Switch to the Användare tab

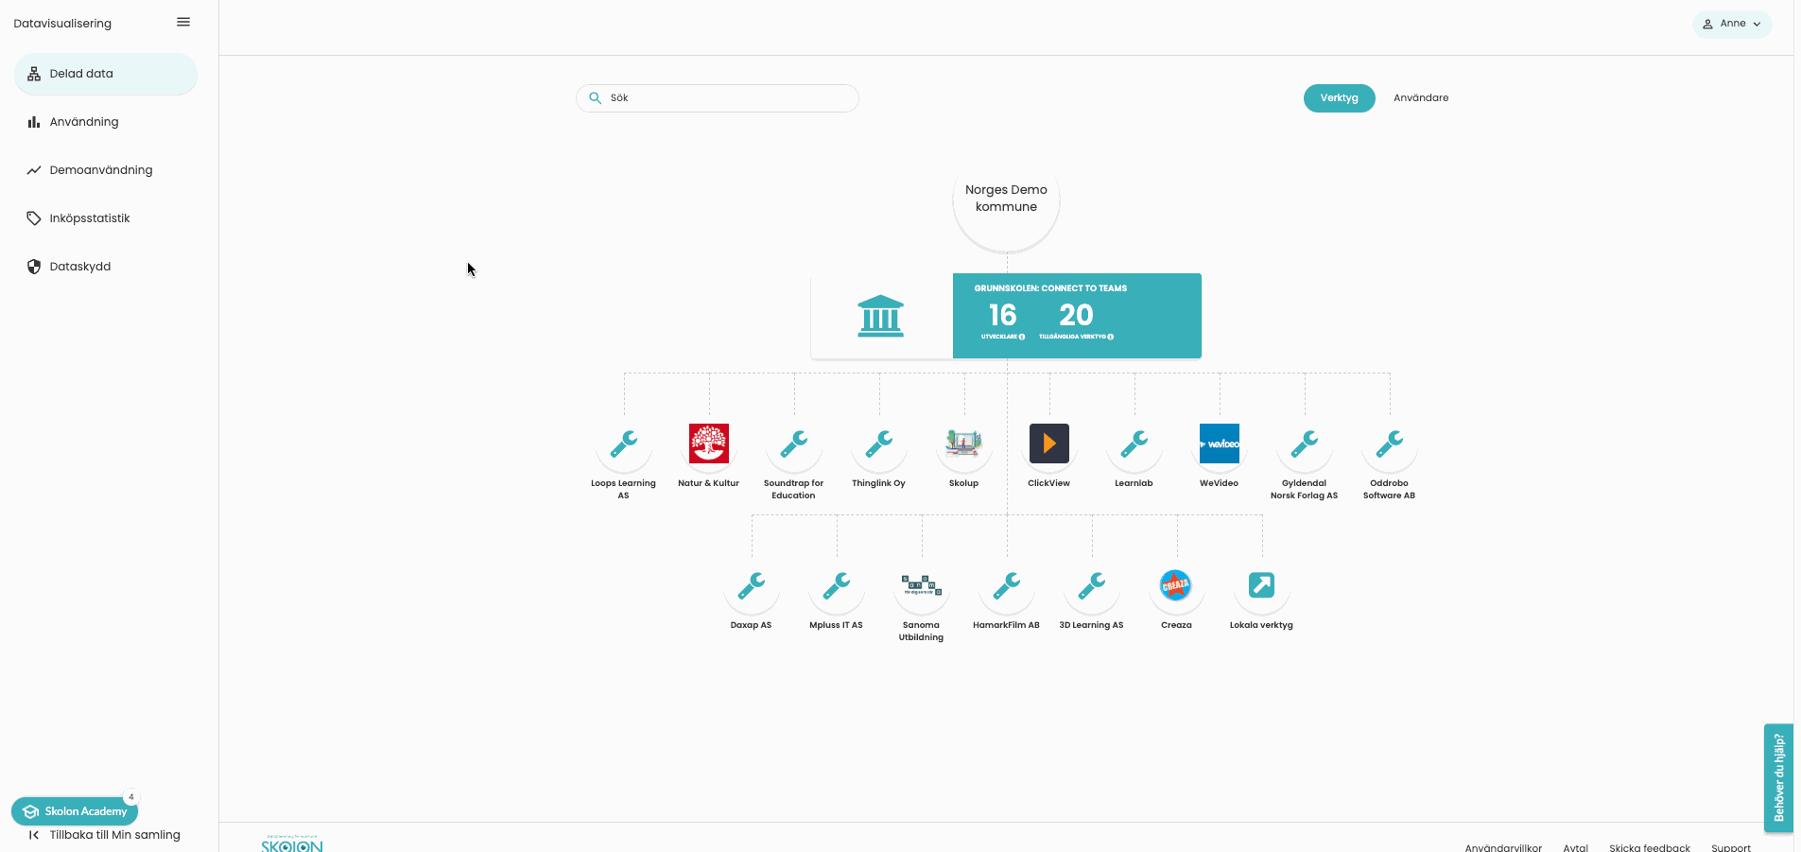coord(1421,98)
